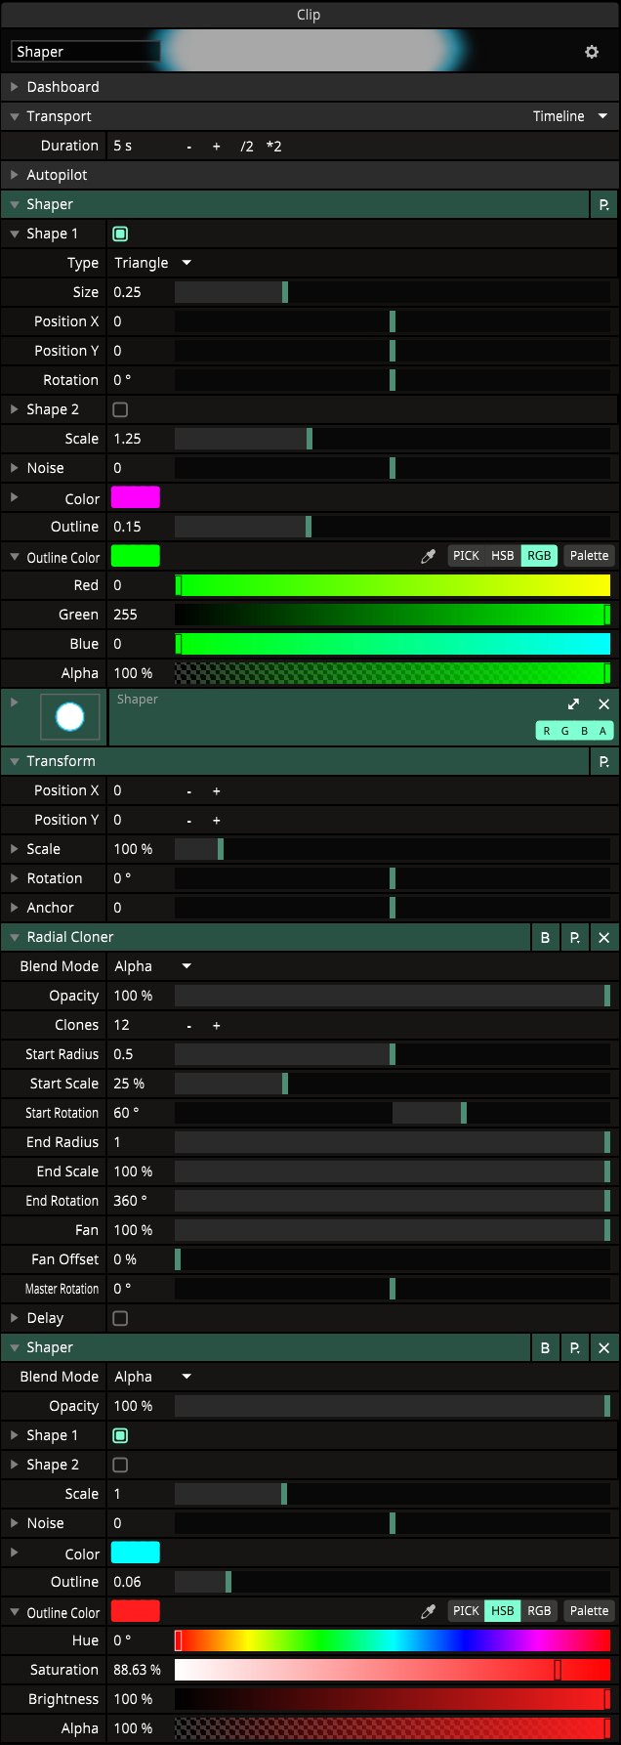Enable the Delay checkbox

pyautogui.click(x=120, y=1318)
